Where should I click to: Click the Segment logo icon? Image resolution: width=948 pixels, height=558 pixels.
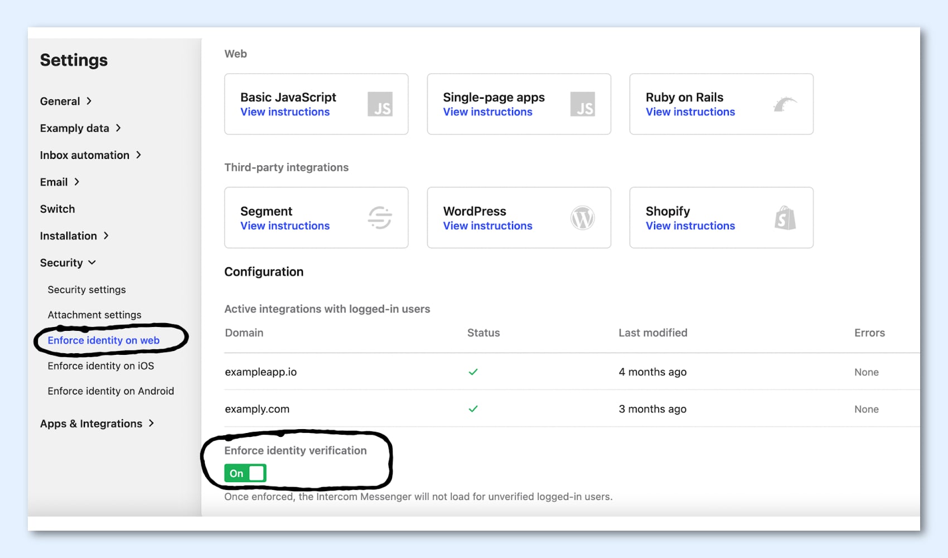point(380,218)
